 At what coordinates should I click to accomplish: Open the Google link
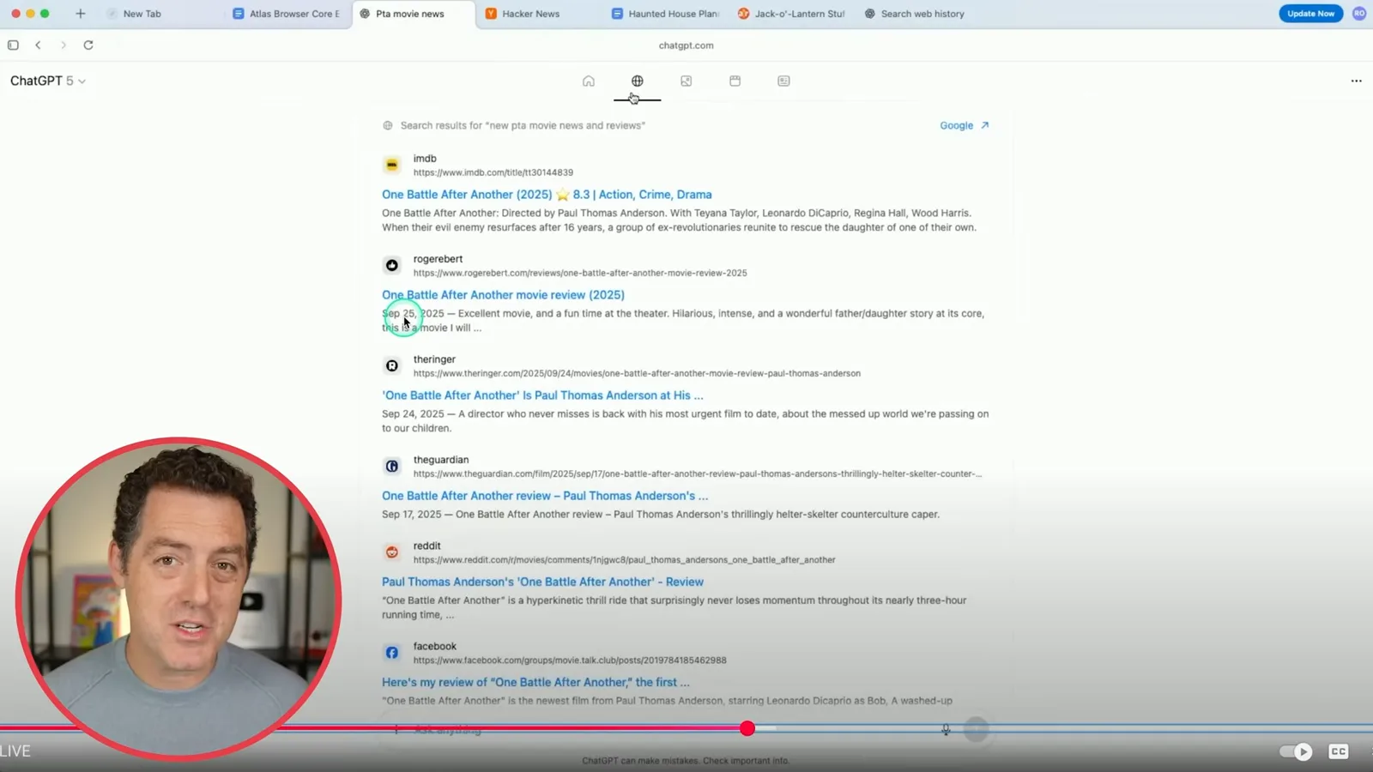click(965, 125)
